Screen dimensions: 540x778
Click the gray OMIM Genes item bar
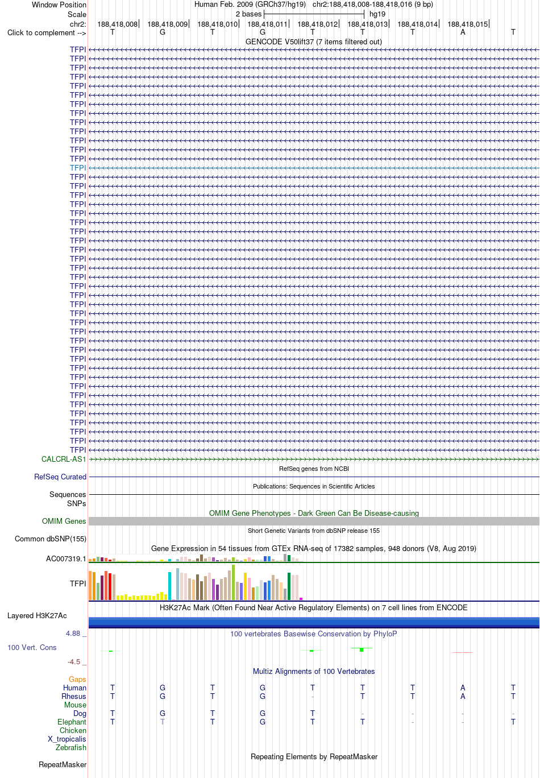point(314,521)
